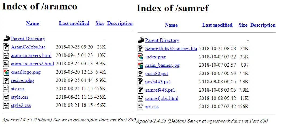Click the unknown-file icon beside resiver.php
This screenshot has width=281, height=127.
(x=6, y=80)
